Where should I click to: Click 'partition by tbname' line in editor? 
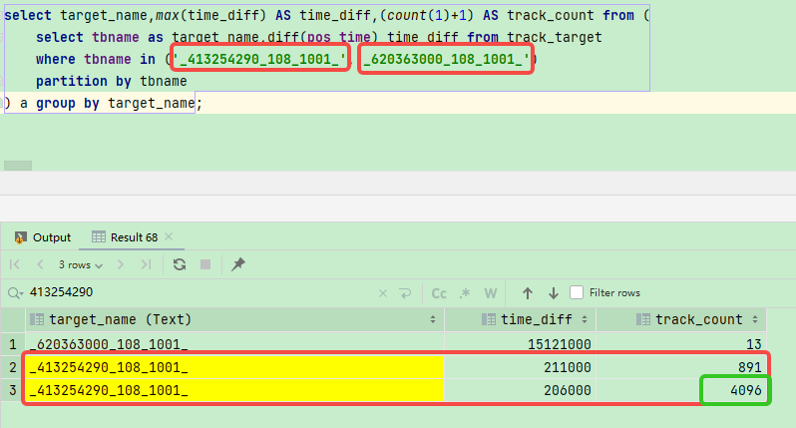click(111, 81)
